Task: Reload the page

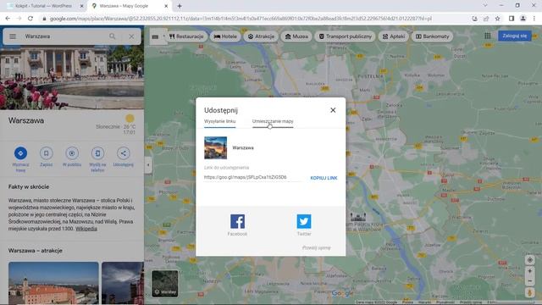Action: [30, 19]
